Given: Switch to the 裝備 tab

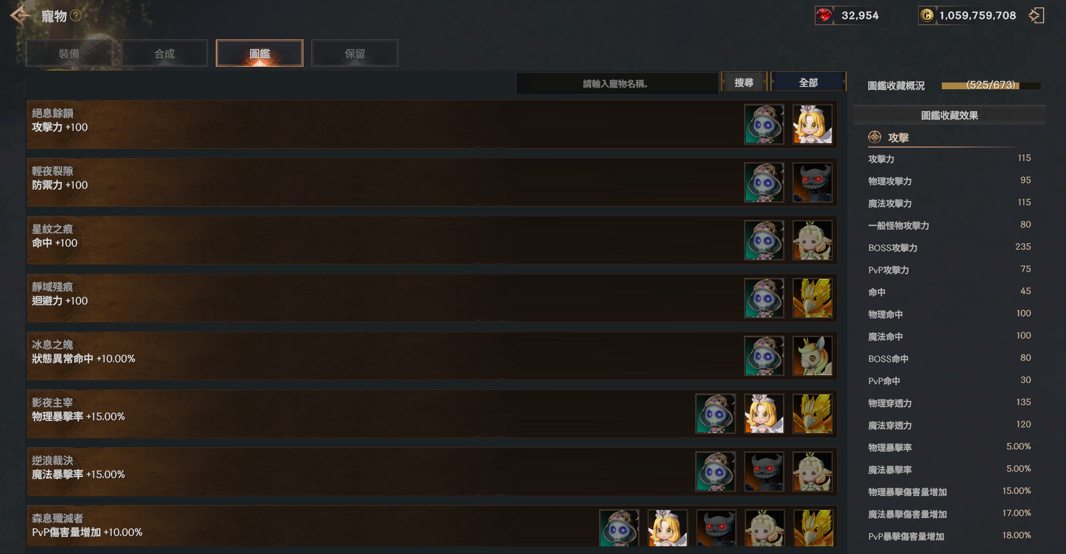Looking at the screenshot, I should coord(69,53).
